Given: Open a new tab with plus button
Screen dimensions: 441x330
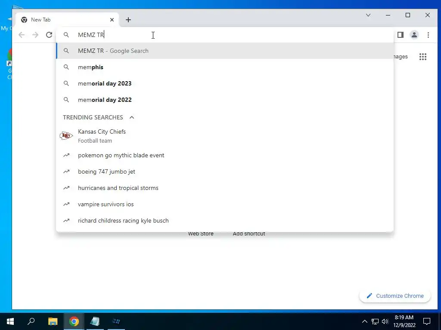Looking at the screenshot, I should pyautogui.click(x=128, y=20).
